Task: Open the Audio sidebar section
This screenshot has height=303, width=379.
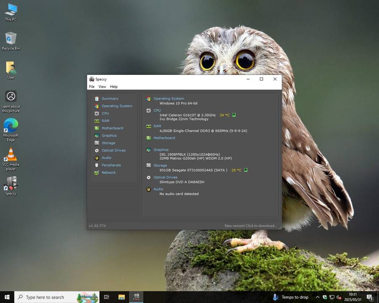Action: 106,158
